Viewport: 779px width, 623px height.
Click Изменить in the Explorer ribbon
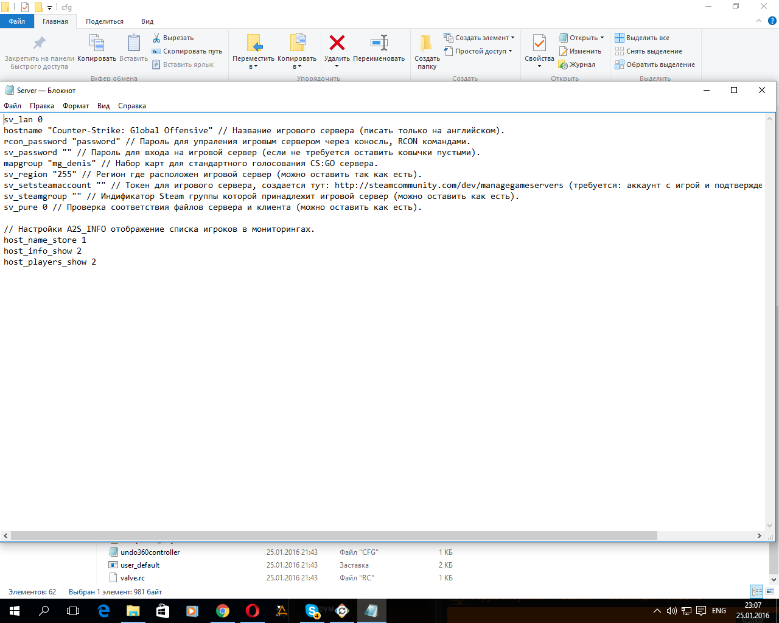point(581,51)
